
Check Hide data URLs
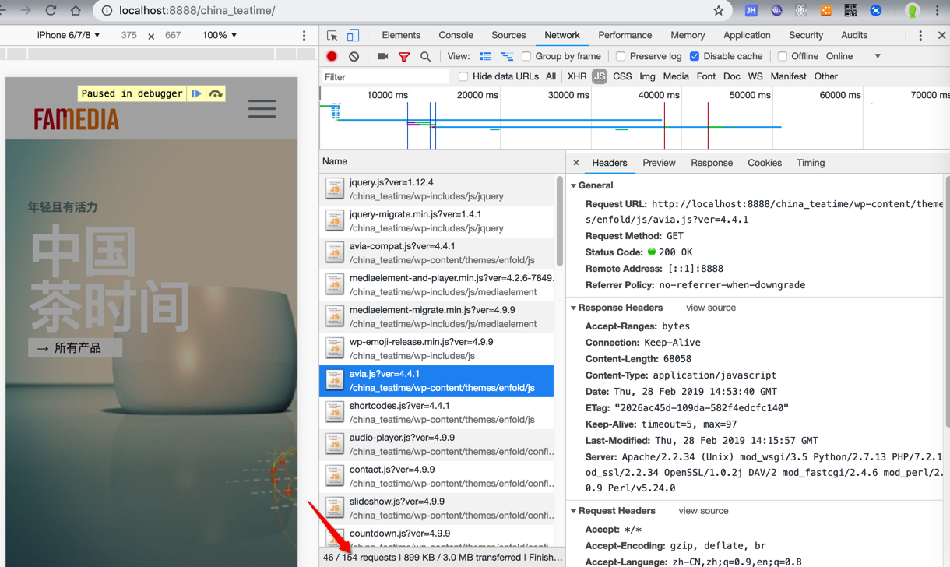(463, 76)
